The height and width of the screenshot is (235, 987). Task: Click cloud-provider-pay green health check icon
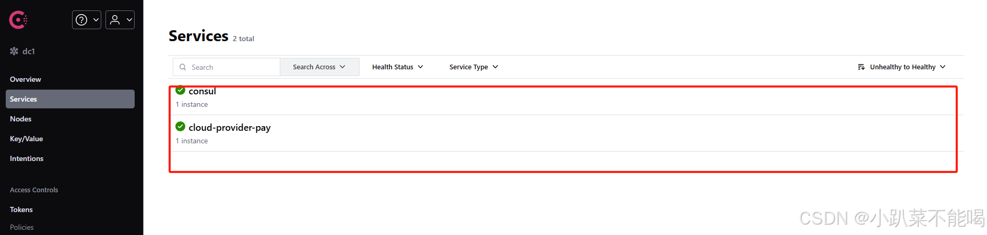tap(181, 127)
